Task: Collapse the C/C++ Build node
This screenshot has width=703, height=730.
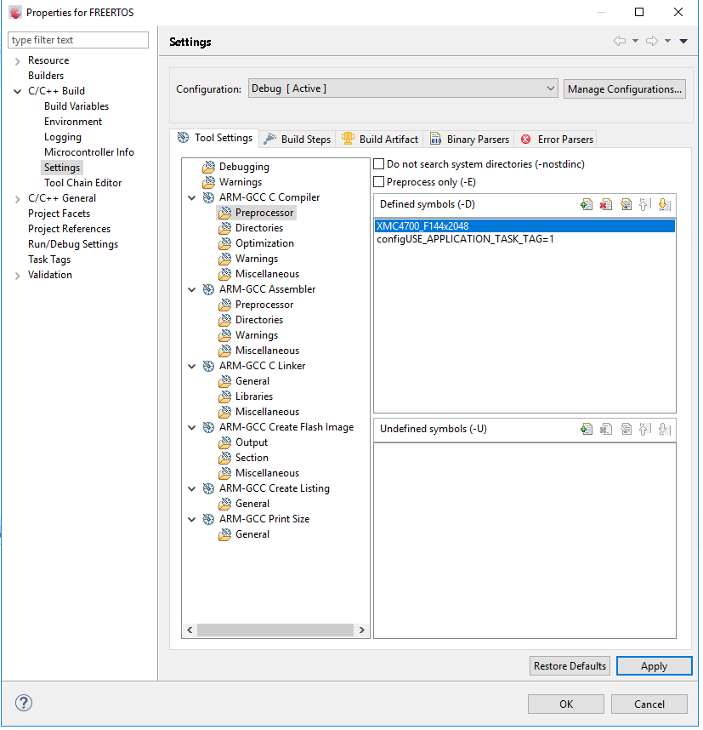Action: coord(17,91)
